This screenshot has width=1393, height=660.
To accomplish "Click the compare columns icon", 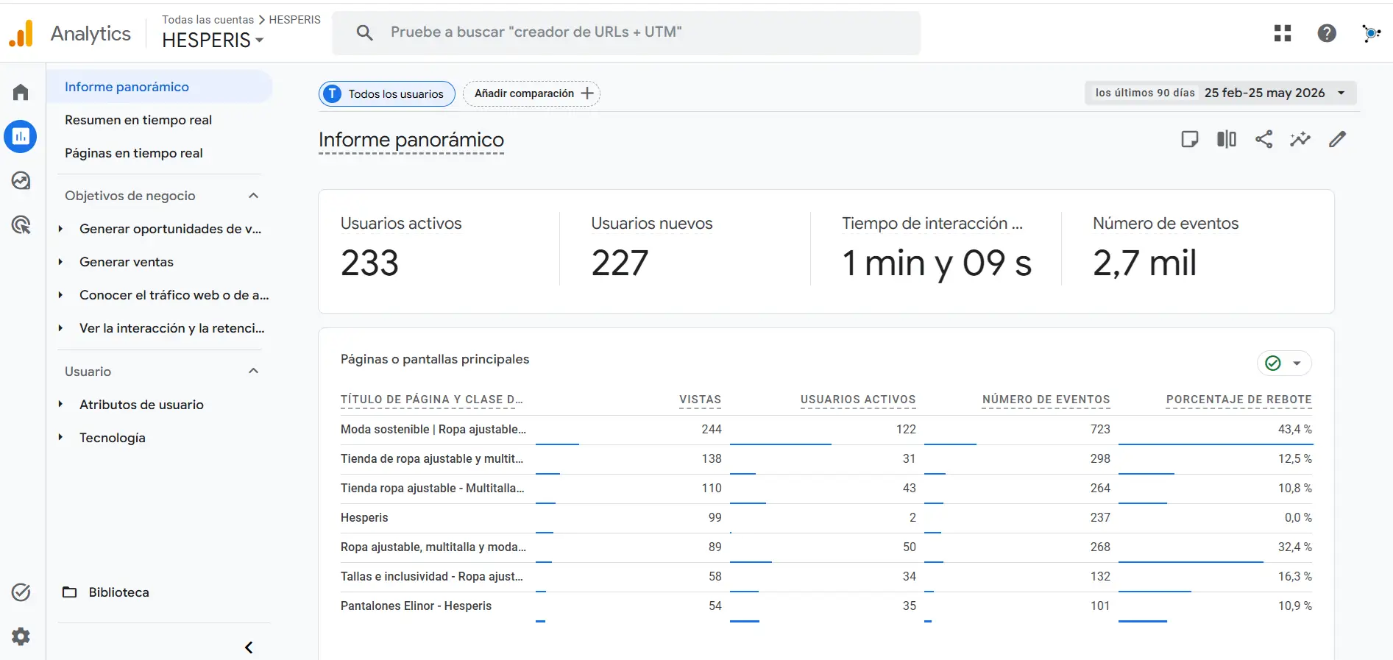I will click(1227, 139).
